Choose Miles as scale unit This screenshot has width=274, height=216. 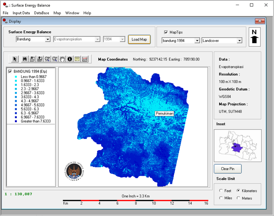221,198
